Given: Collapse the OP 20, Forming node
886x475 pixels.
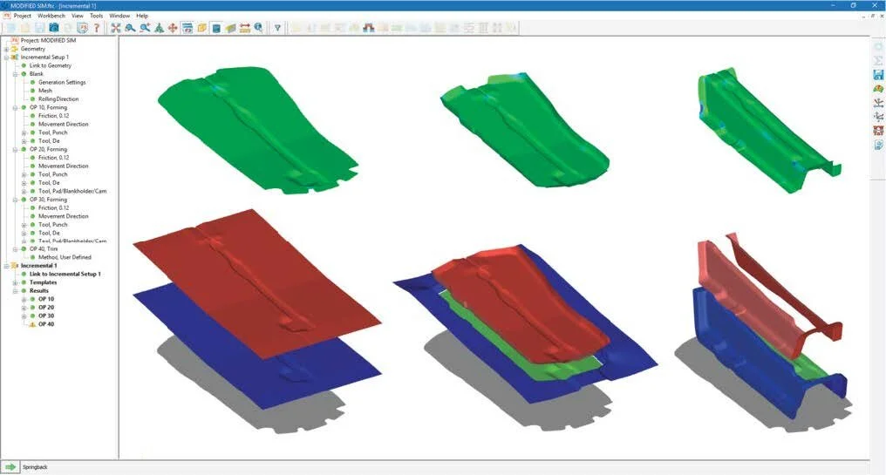Looking at the screenshot, I should coord(15,149).
